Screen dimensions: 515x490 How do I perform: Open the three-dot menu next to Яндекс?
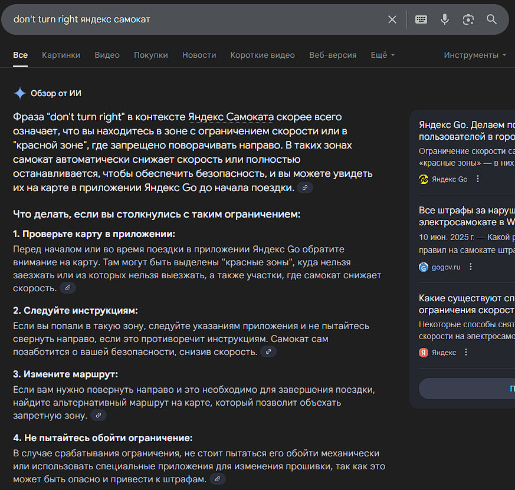coord(466,352)
